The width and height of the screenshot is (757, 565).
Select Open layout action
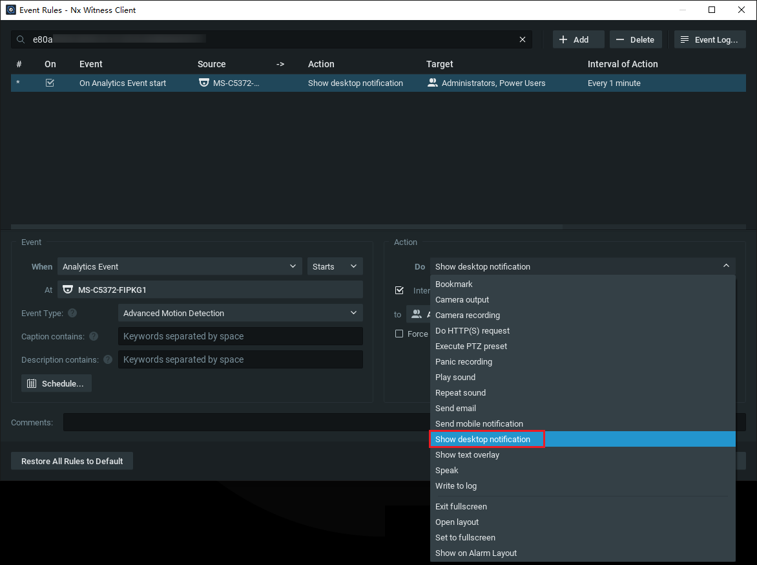[583, 522]
